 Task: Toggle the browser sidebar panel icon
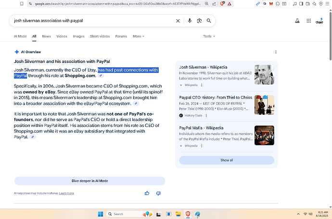pos(301,3)
